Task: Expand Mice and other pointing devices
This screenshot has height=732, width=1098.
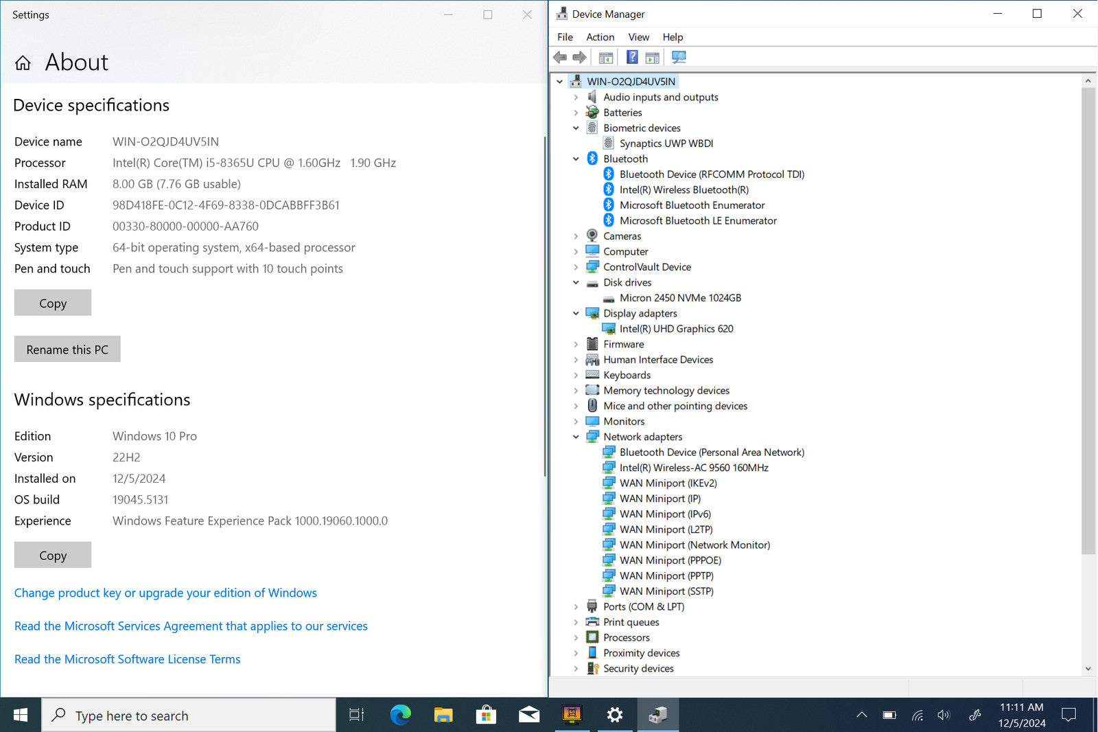Action: (x=576, y=407)
